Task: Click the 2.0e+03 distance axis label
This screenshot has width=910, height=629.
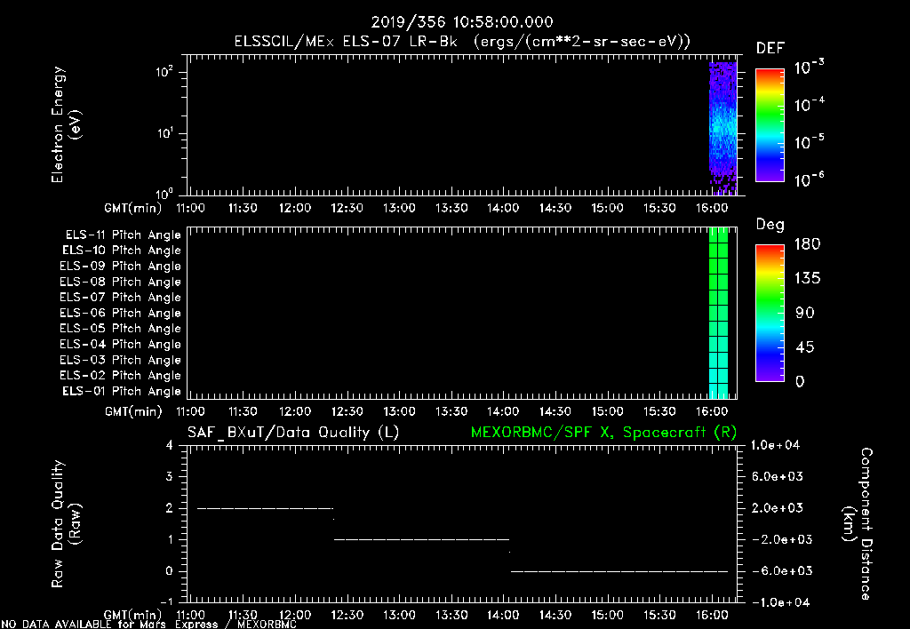Action: (x=777, y=507)
